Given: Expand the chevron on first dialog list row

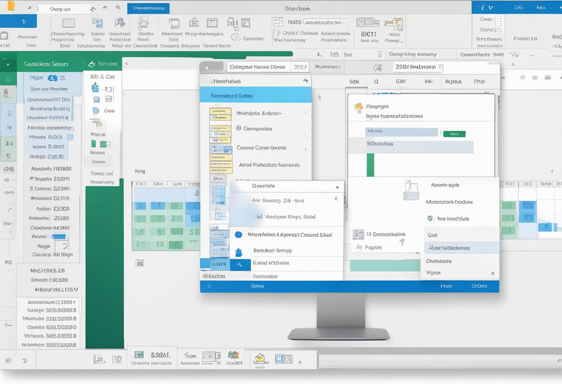Looking at the screenshot, I should point(305,113).
